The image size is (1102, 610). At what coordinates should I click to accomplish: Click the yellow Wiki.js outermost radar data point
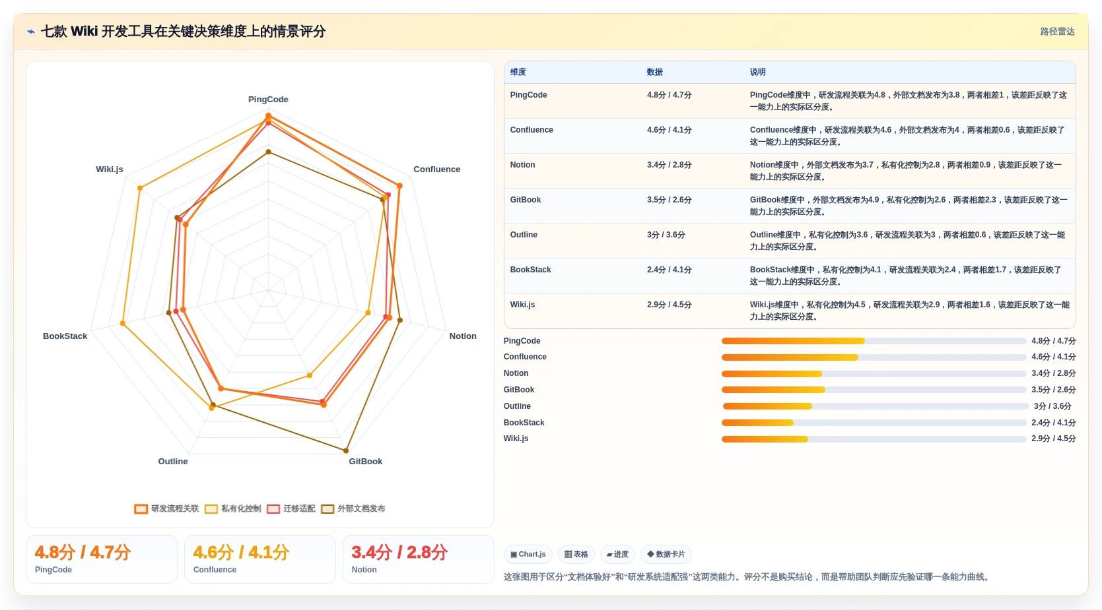[x=139, y=189]
